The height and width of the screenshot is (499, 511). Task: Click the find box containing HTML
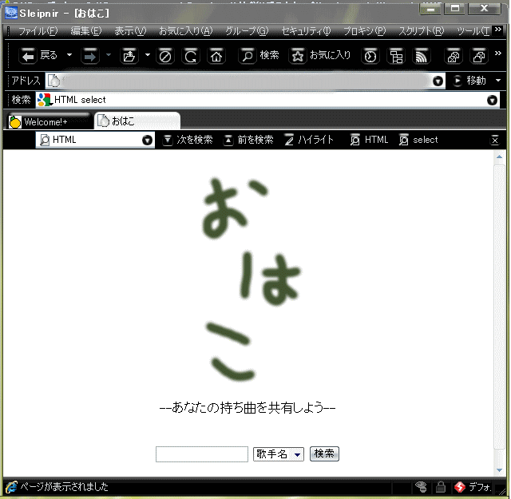coord(94,140)
